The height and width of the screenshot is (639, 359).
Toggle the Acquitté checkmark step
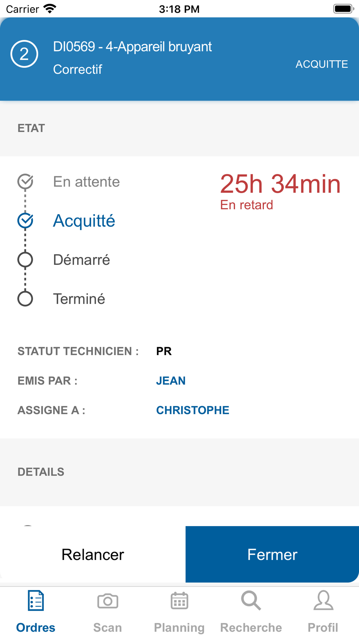pos(25,221)
